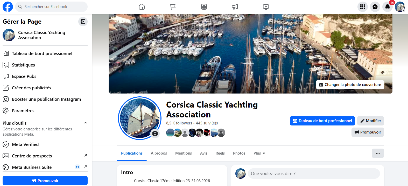Collapse the Plus d'outils section
This screenshot has height=186, width=408.
86,123
